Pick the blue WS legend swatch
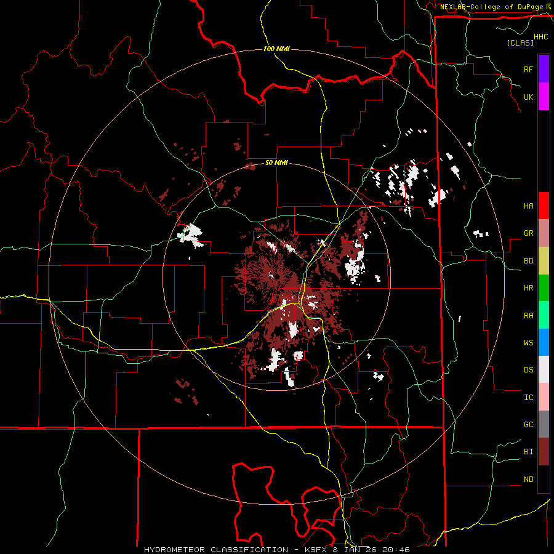 click(x=544, y=342)
